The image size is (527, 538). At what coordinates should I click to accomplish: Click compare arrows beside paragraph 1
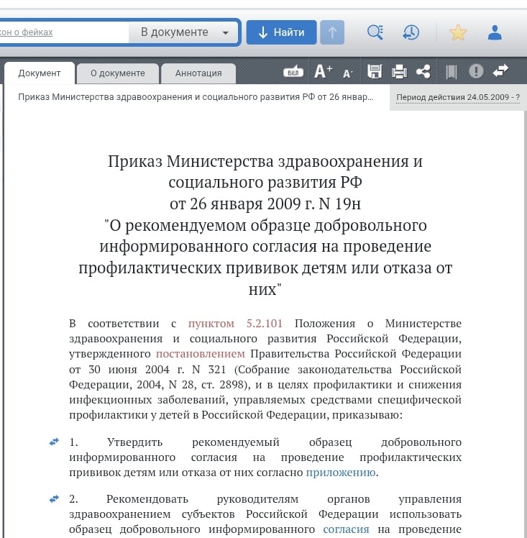pos(54,442)
